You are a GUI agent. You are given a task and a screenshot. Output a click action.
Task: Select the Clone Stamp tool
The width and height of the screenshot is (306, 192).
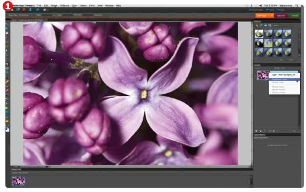coord(7,86)
